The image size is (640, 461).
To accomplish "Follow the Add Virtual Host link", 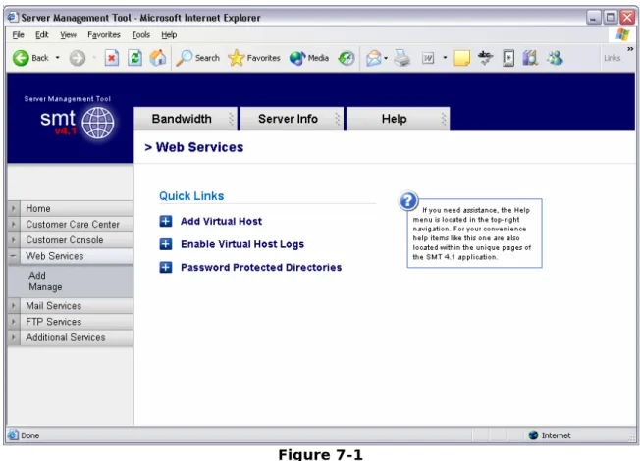I will point(221,221).
